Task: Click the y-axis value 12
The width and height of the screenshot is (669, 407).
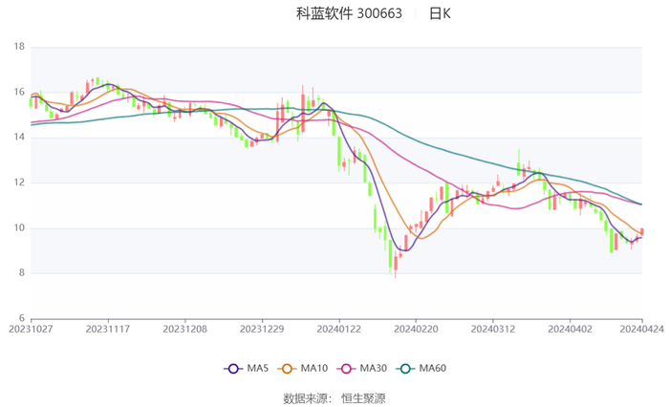Action: [x=19, y=182]
